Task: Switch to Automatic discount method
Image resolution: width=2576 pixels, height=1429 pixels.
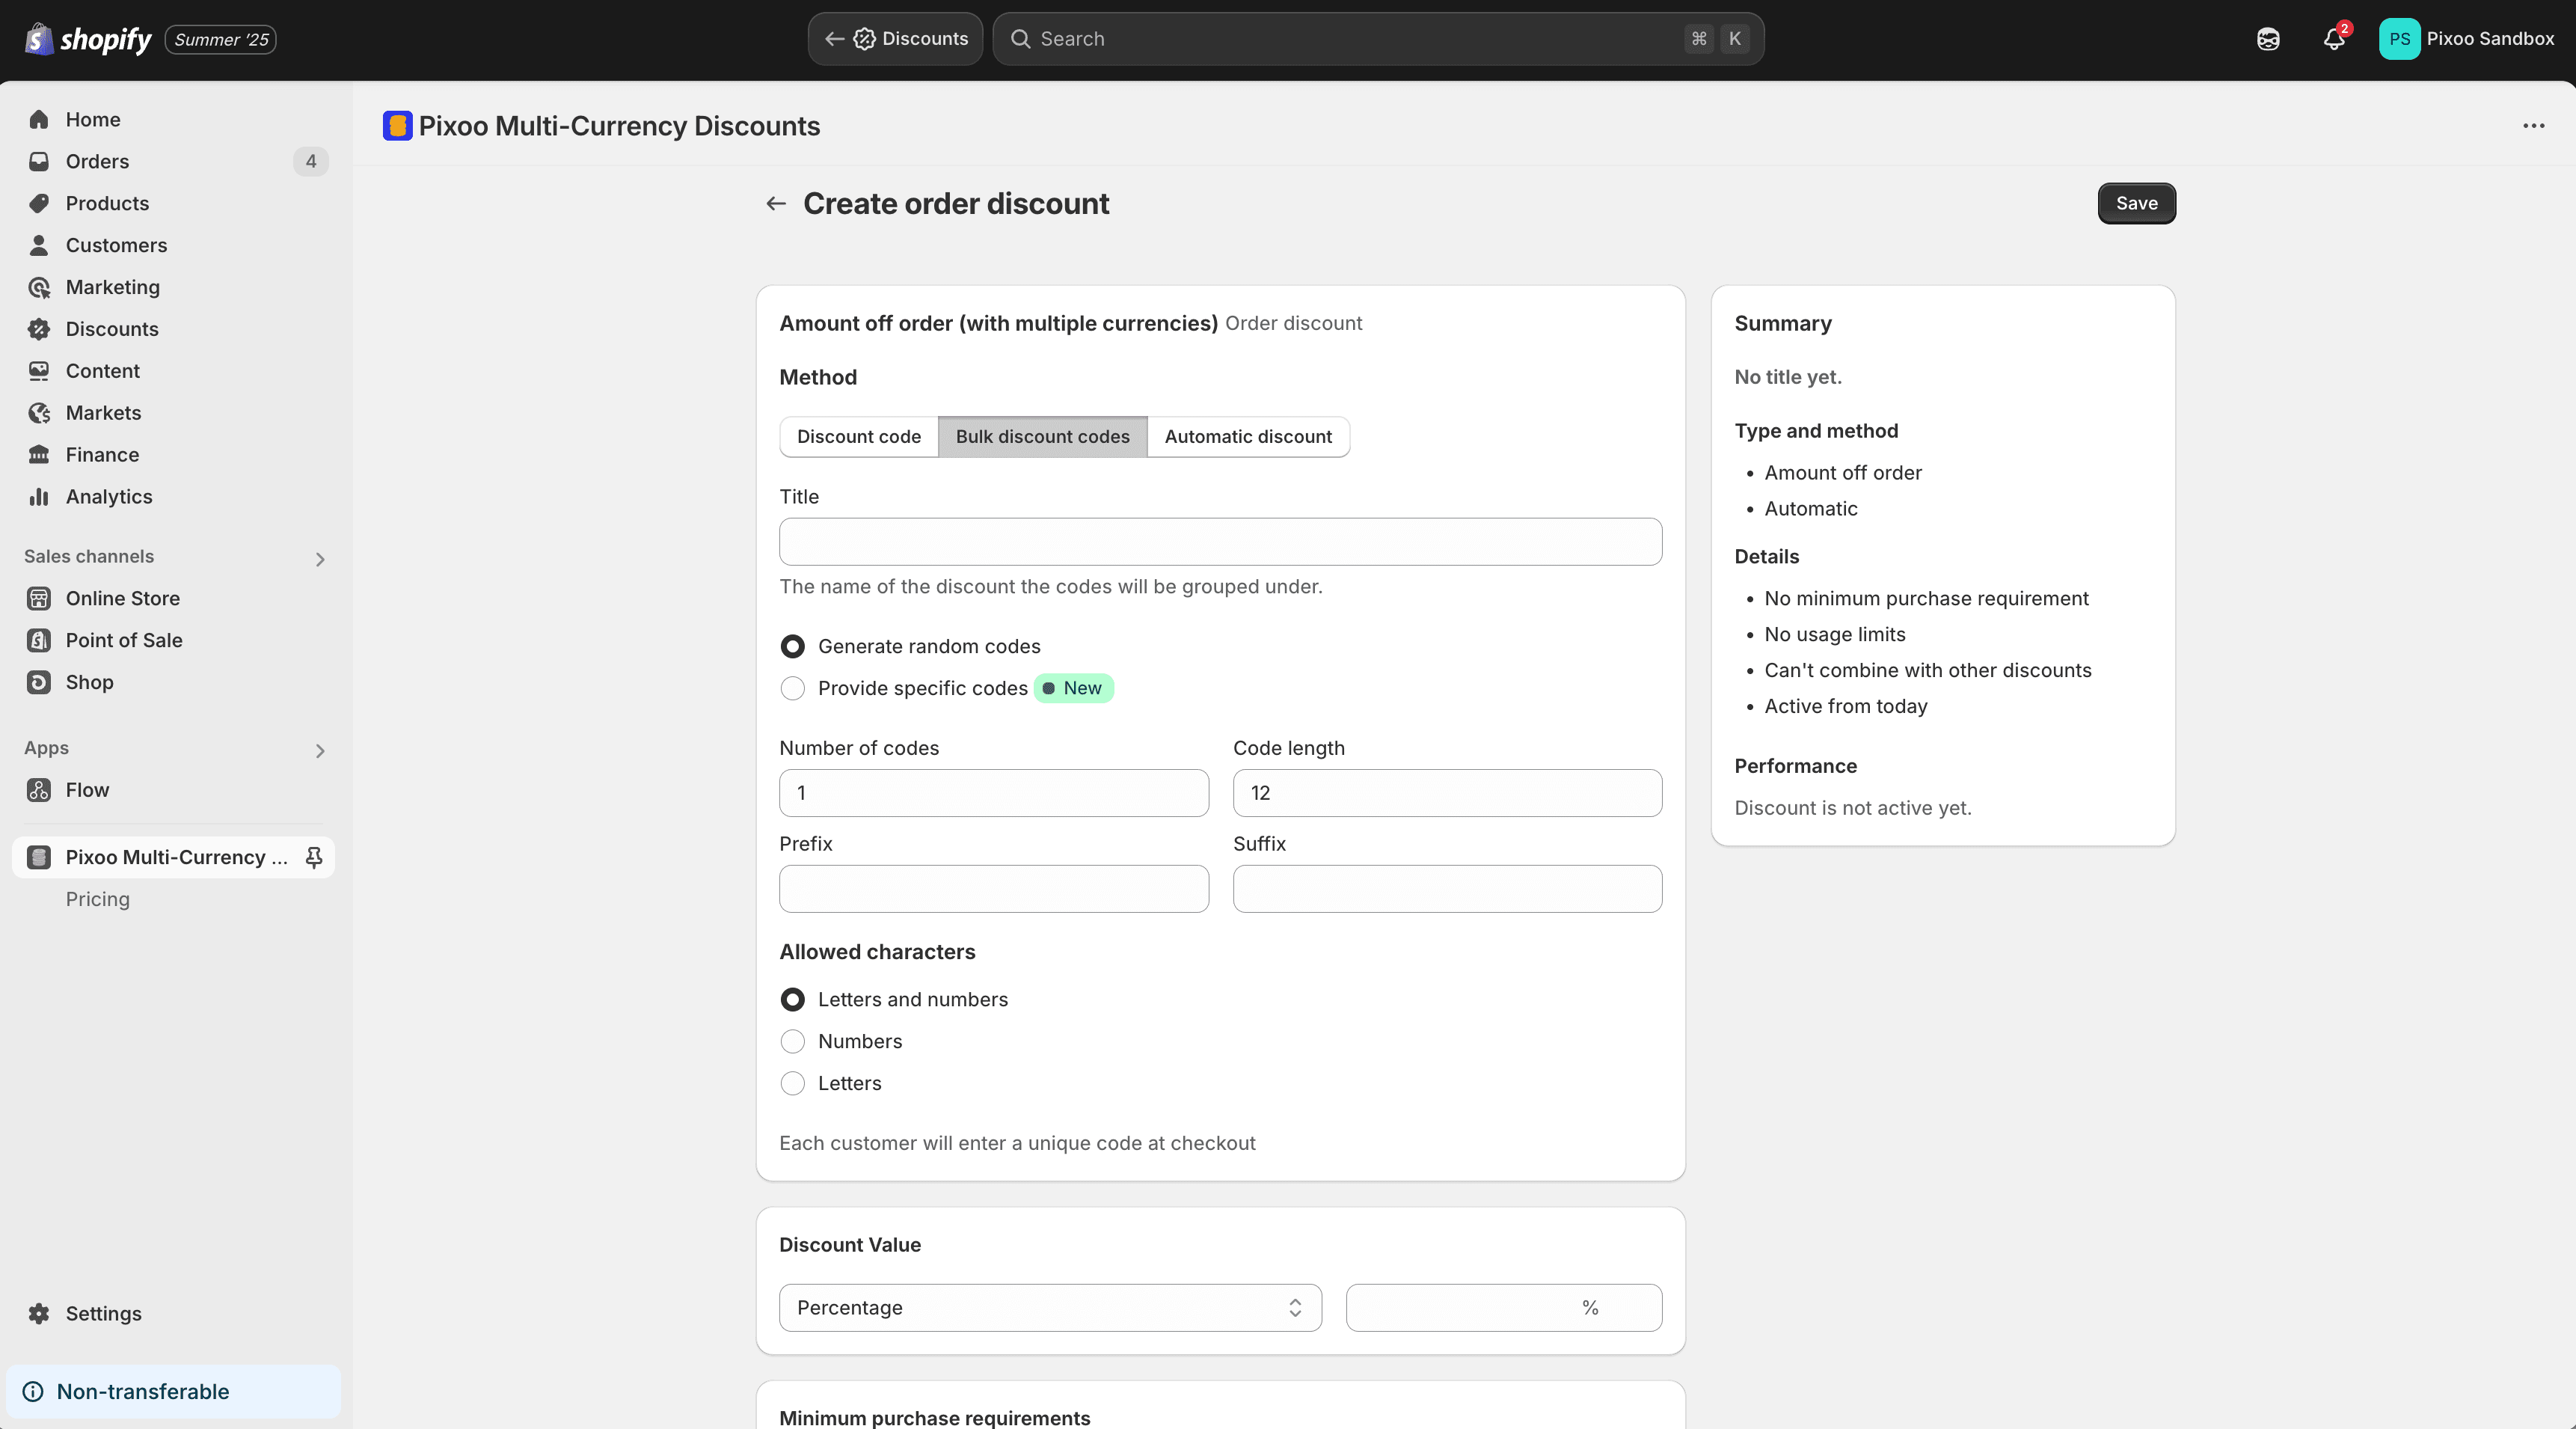Action: click(x=1248, y=437)
